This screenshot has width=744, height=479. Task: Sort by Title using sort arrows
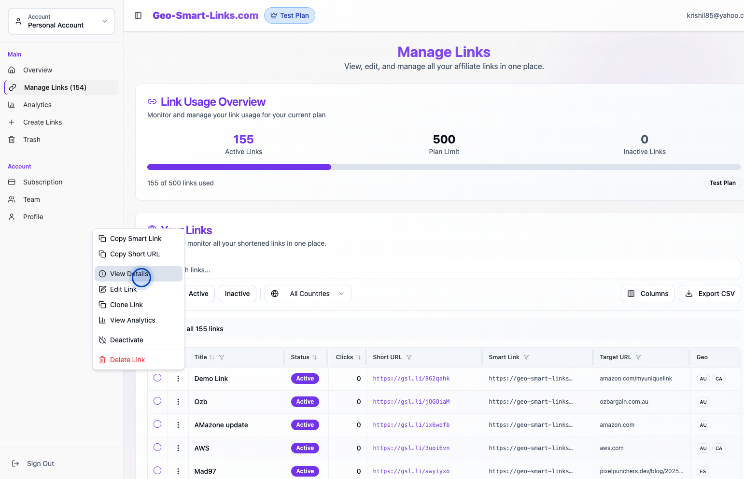click(212, 357)
